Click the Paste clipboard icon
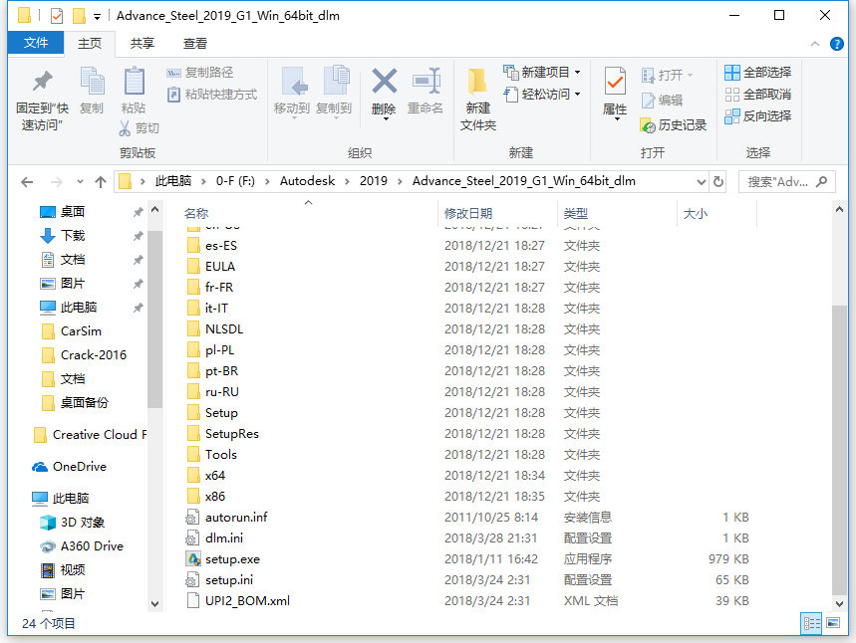This screenshot has height=643, width=856. (x=134, y=82)
